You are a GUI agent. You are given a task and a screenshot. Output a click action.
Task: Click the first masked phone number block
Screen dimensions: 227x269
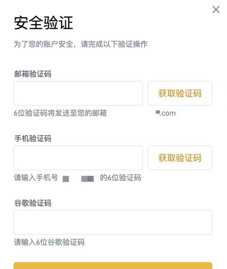[66, 179]
